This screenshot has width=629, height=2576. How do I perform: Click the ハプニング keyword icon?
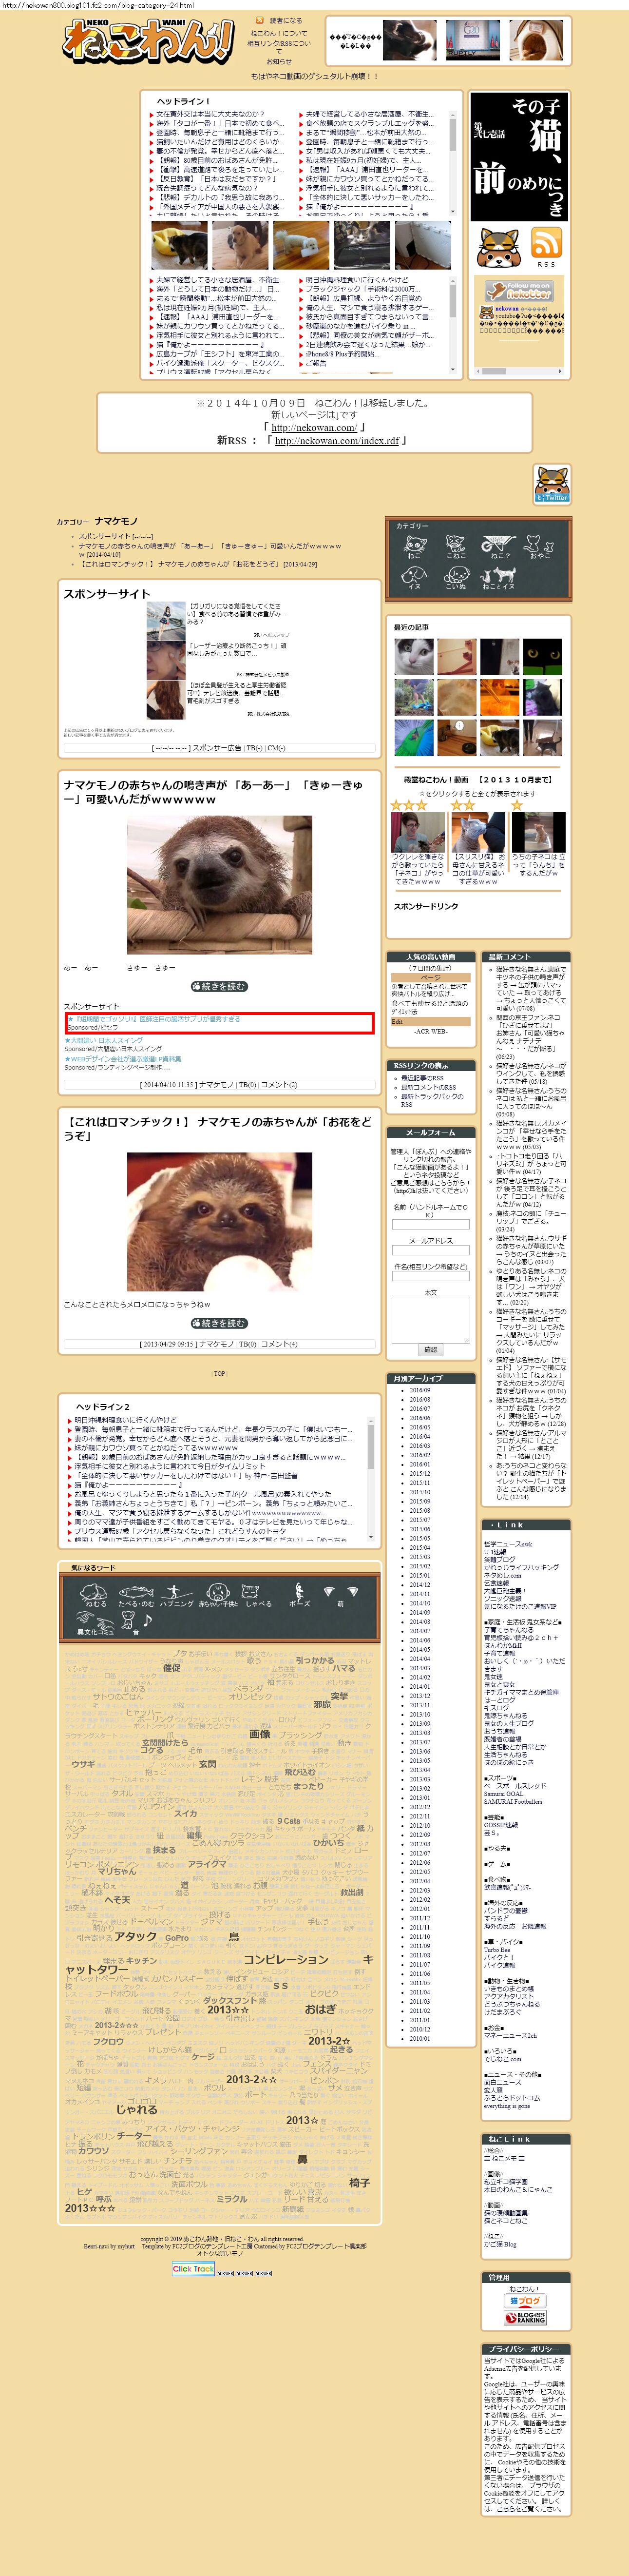click(177, 1595)
